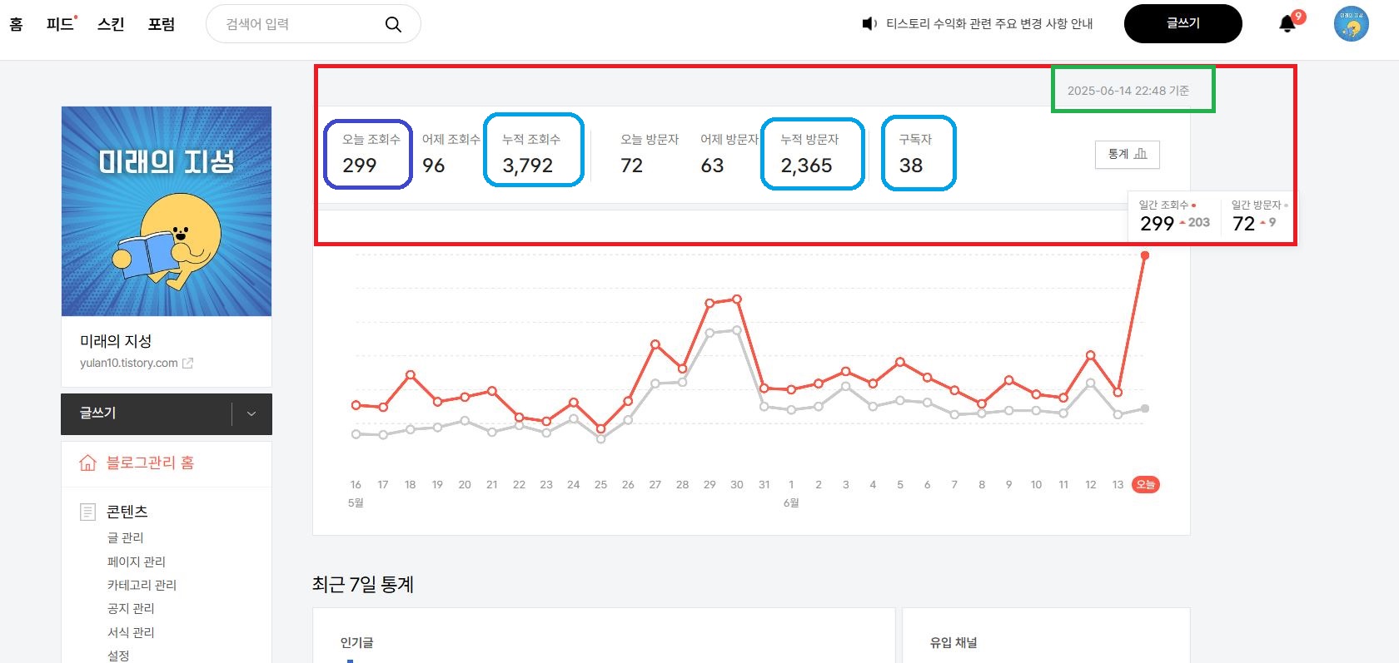Image resolution: width=1399 pixels, height=663 pixels.
Task: Open 공지 관리 in sidebar
Action: tap(132, 608)
